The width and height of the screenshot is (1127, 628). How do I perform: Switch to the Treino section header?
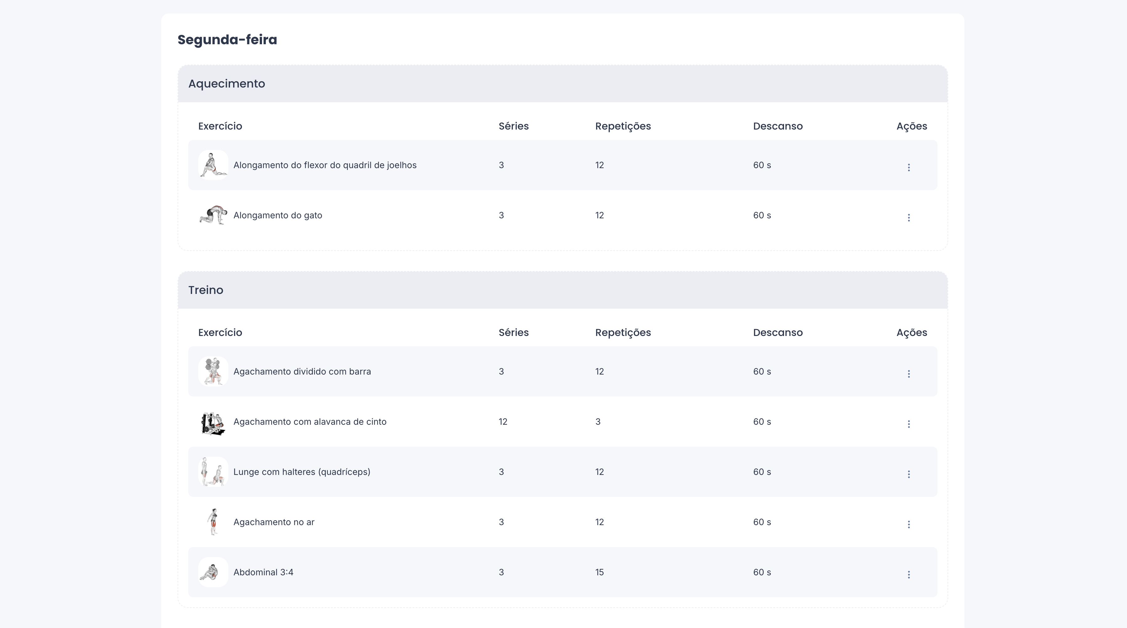point(206,290)
